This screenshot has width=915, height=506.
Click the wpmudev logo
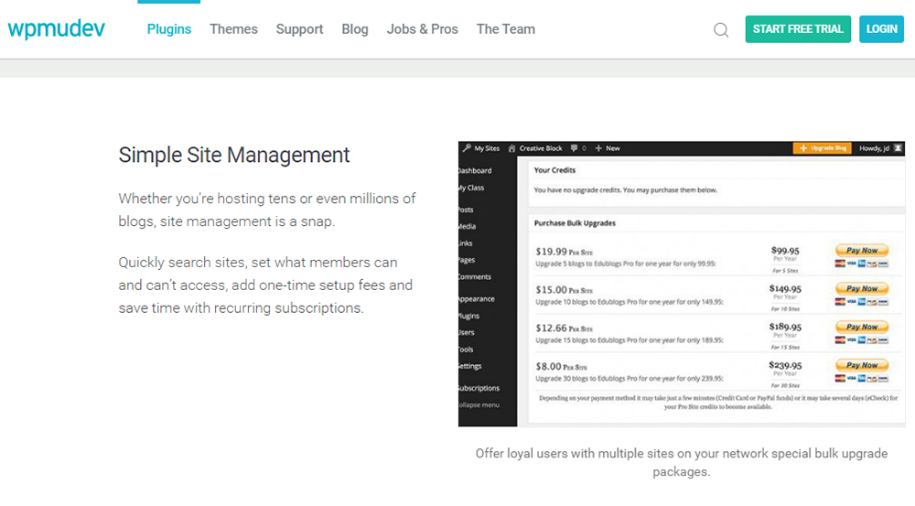click(x=57, y=28)
